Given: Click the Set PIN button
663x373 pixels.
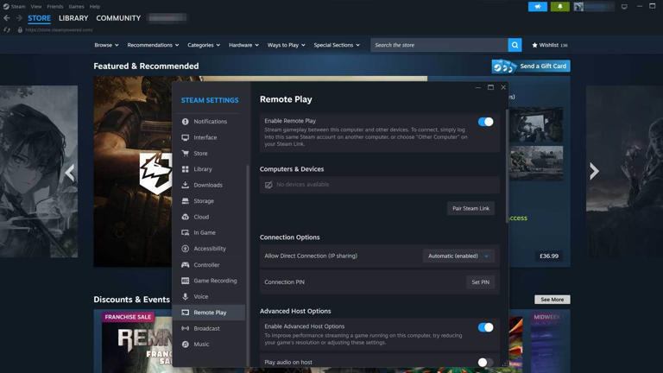Looking at the screenshot, I should (x=480, y=282).
